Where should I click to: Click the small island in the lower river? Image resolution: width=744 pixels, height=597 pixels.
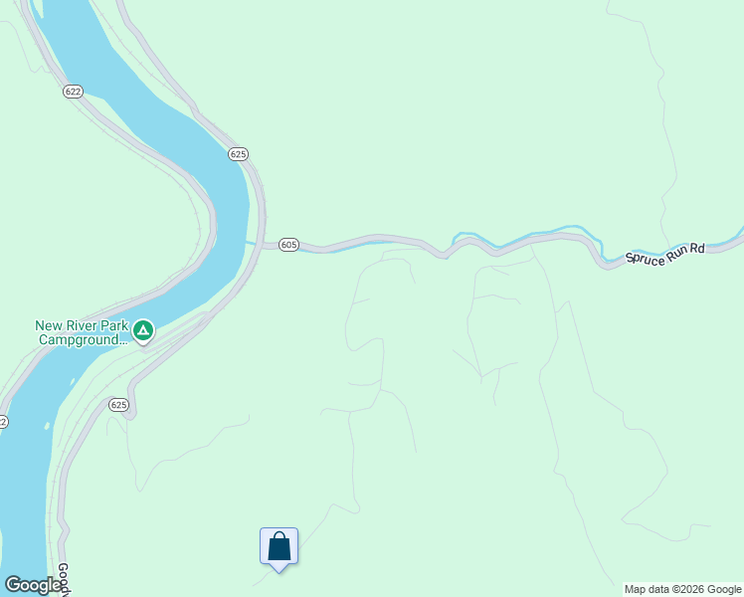pos(47,426)
